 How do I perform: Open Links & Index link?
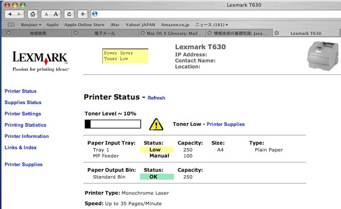pyautogui.click(x=20, y=148)
